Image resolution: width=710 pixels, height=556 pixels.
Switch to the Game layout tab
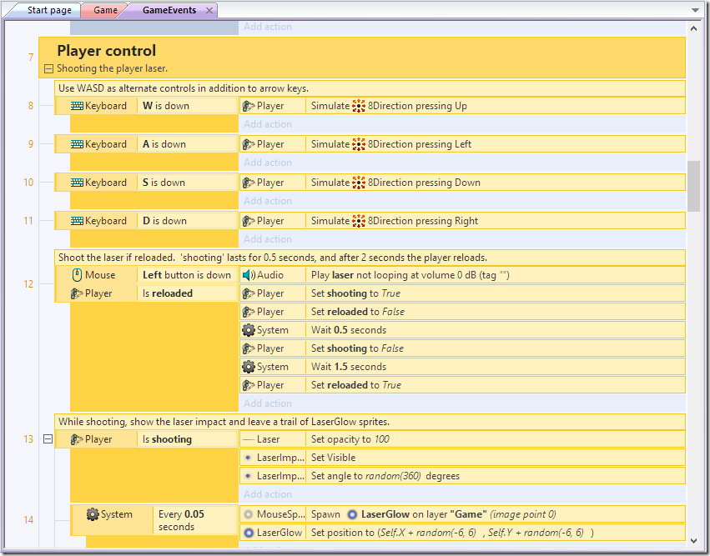point(105,10)
